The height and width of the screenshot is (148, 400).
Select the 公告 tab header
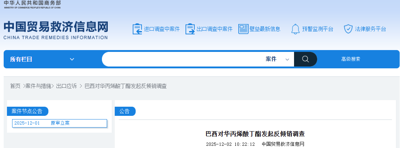(x=125, y=111)
